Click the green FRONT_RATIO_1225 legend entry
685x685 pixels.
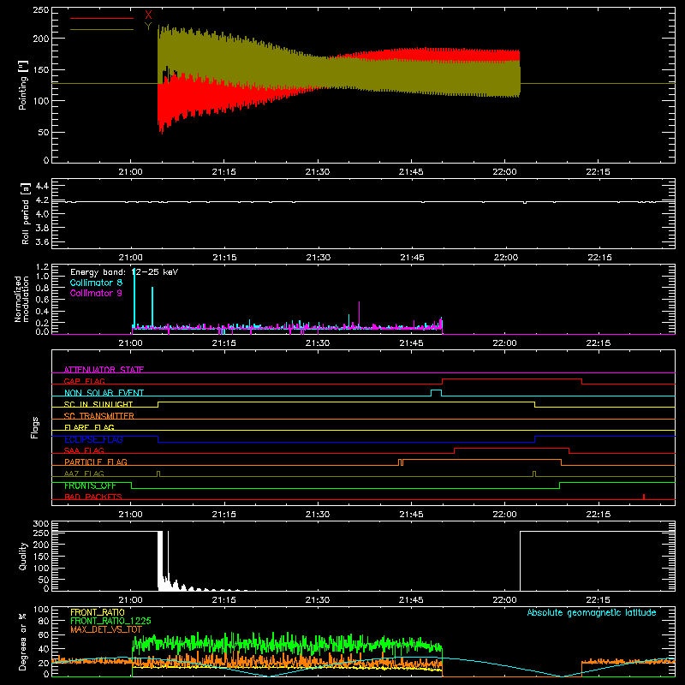(110, 621)
